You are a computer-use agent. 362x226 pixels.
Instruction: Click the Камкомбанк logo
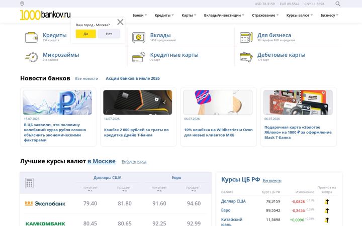click(x=45, y=223)
